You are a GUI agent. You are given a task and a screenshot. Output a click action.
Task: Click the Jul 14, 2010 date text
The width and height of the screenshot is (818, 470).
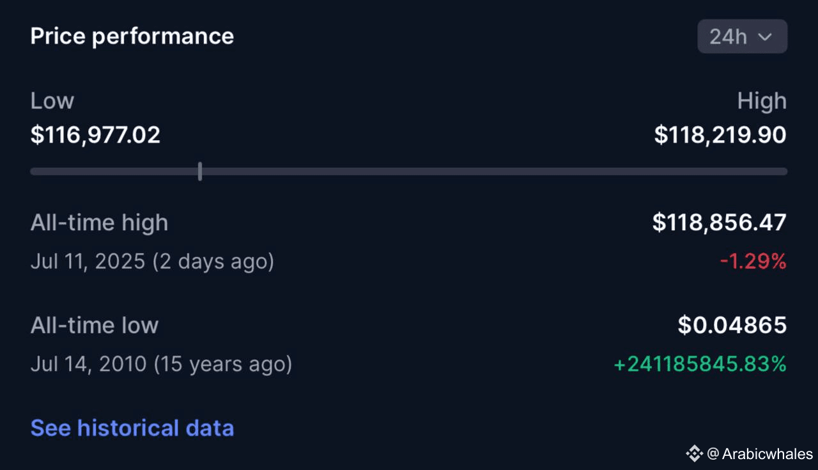[x=89, y=364]
